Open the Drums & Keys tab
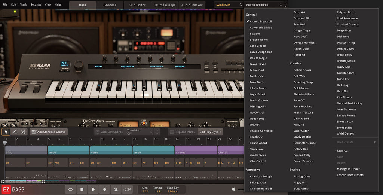This screenshot has height=195, width=383. point(165,5)
